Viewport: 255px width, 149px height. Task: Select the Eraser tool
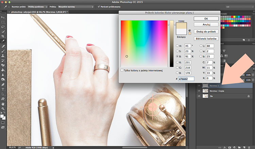[3, 65]
